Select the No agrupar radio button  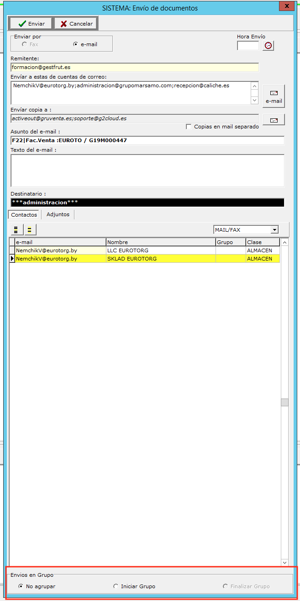pos(21,586)
